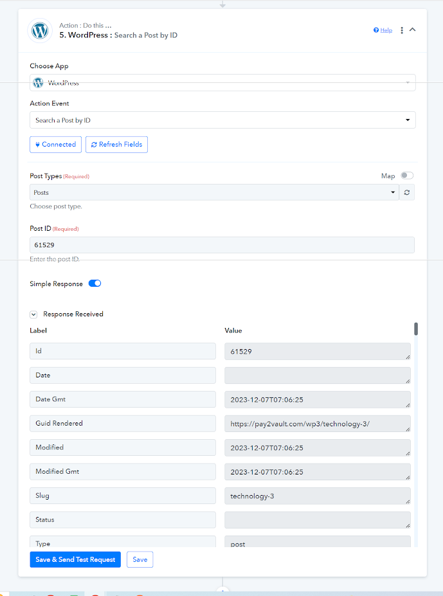
Task: Click the Modified Gmt value field
Action: [x=318, y=472]
